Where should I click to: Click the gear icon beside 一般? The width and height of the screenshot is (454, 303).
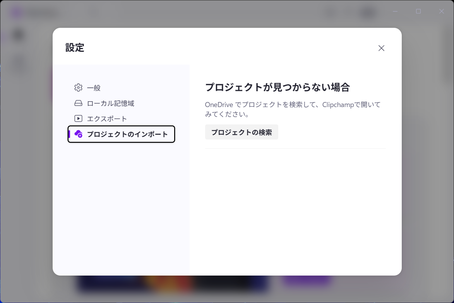click(x=78, y=88)
